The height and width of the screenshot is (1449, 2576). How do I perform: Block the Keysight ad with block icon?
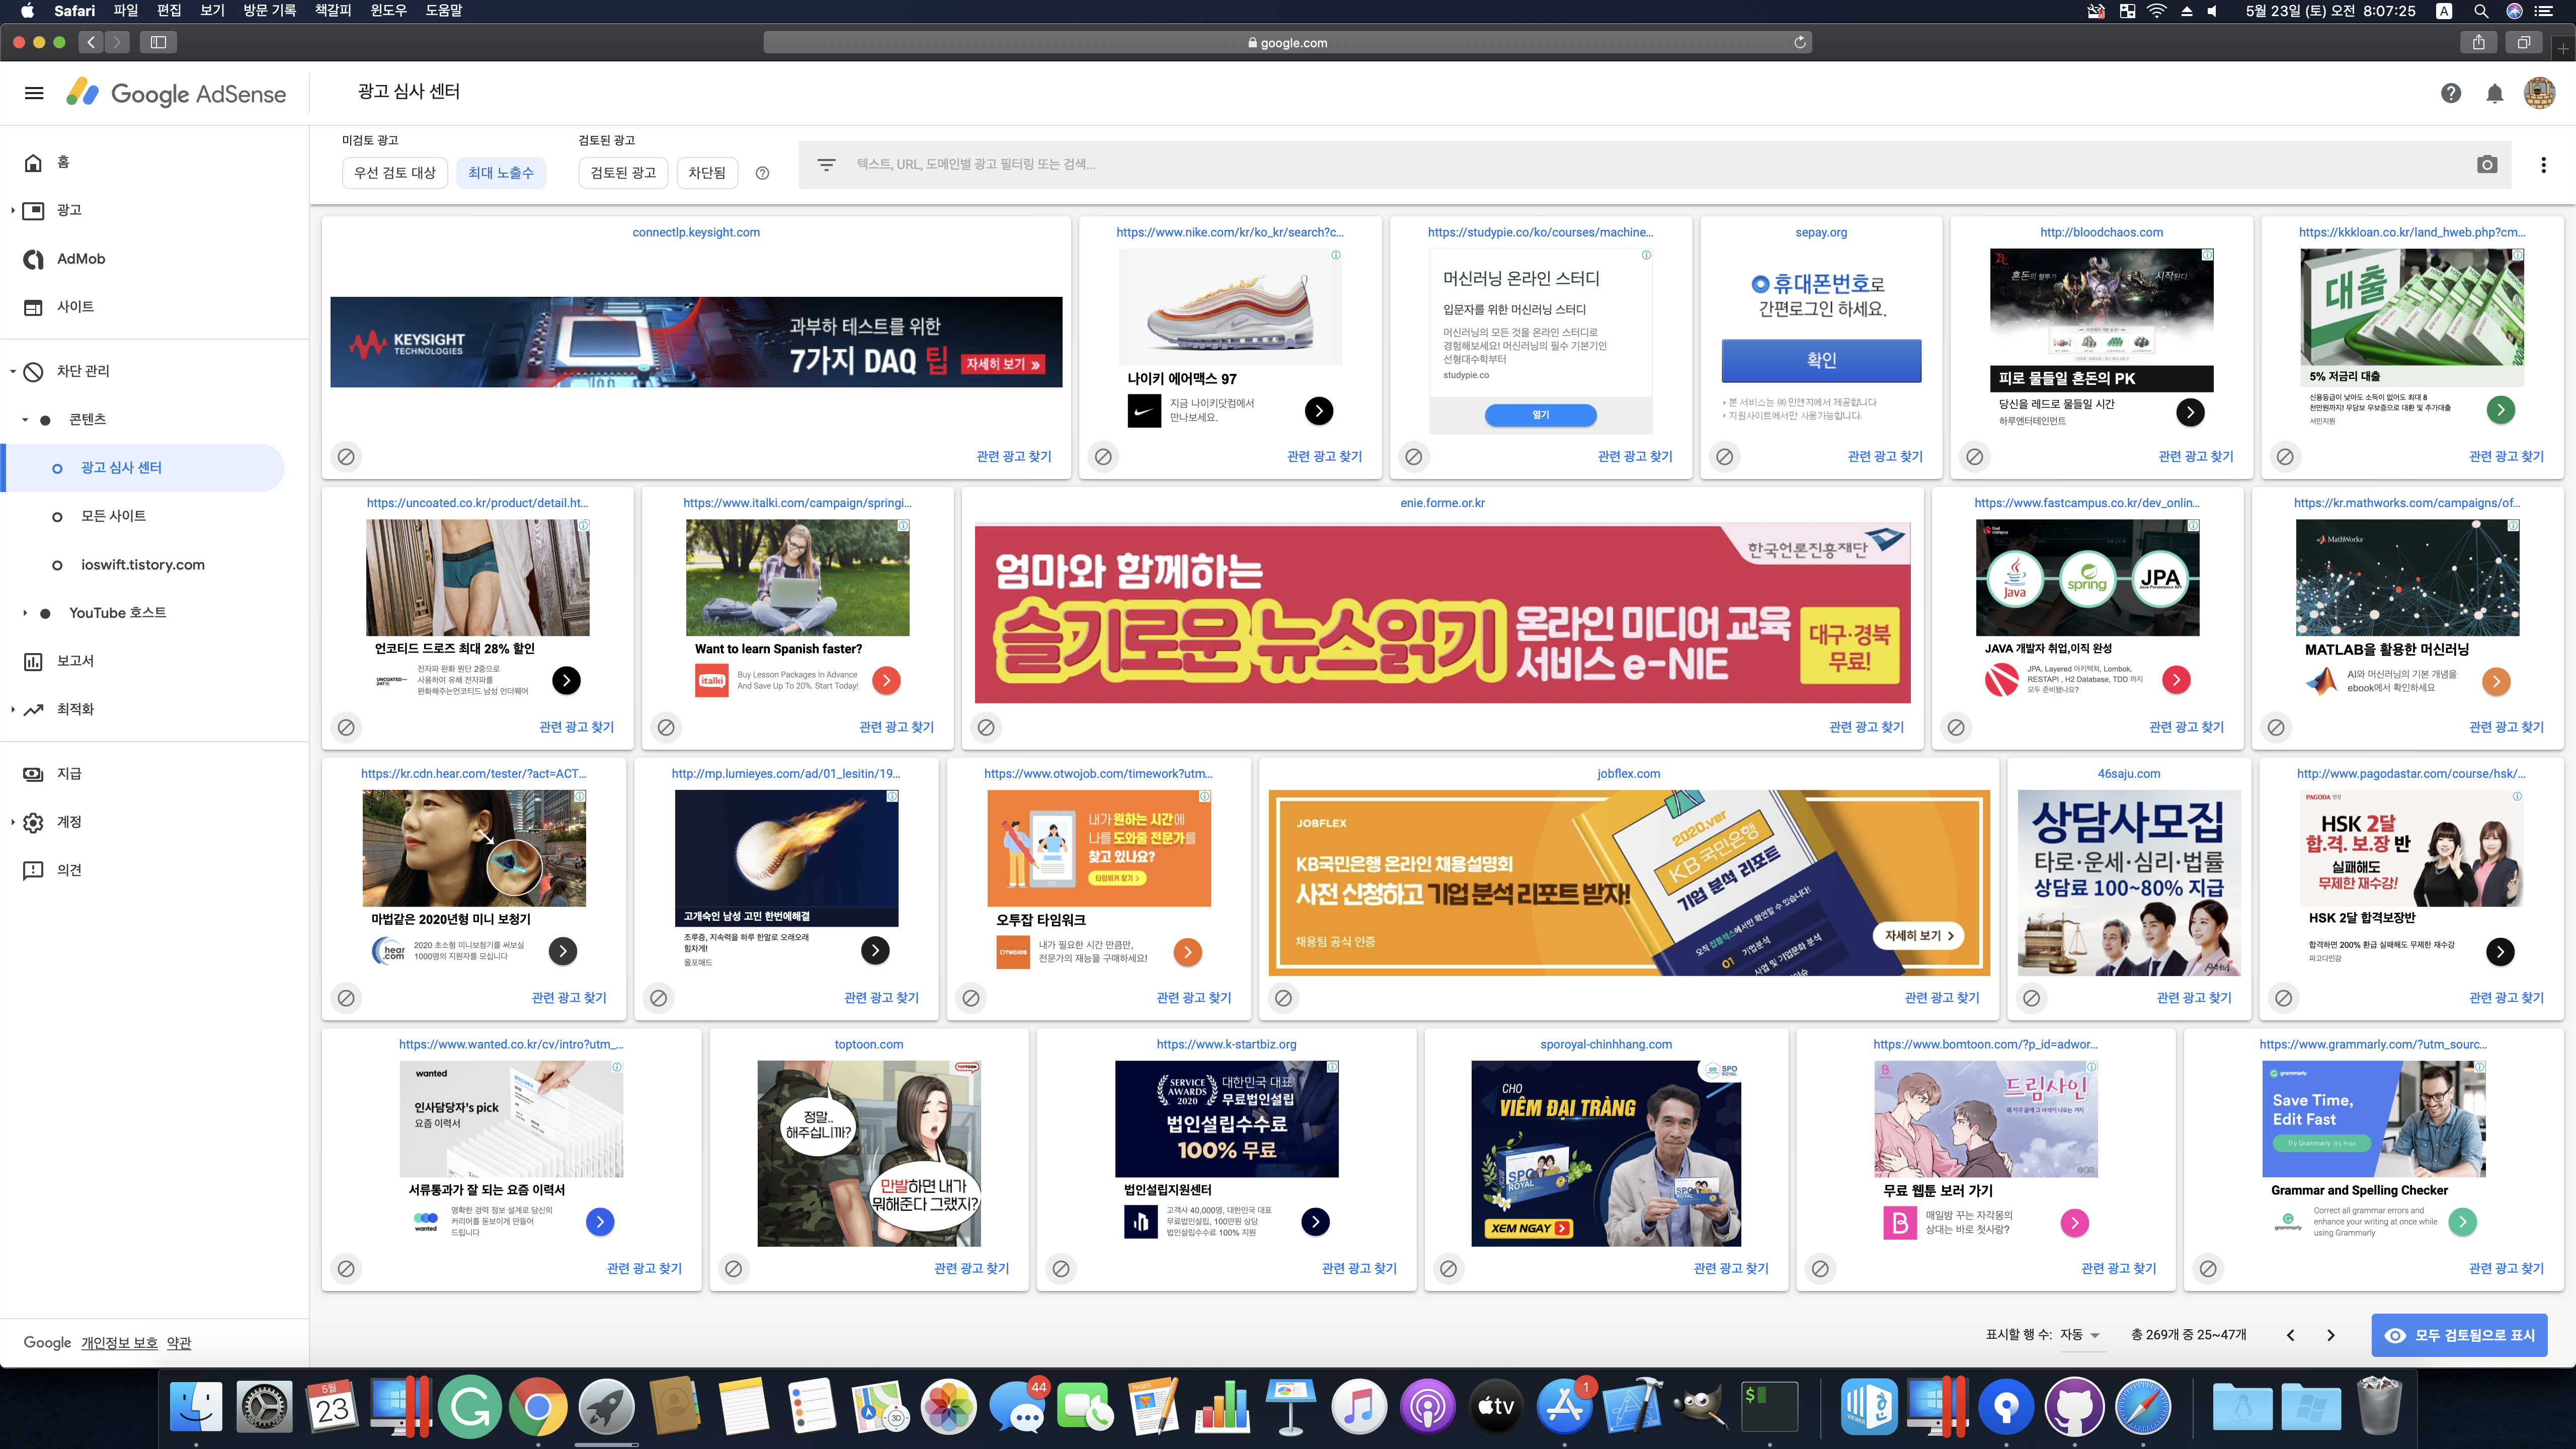[346, 456]
